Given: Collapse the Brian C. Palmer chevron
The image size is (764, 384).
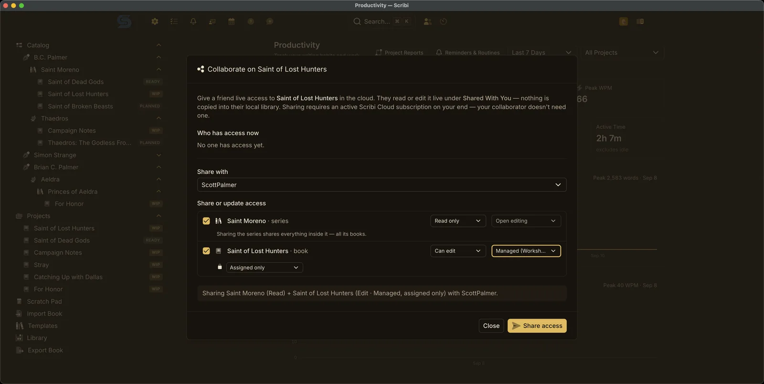Looking at the screenshot, I should pyautogui.click(x=159, y=167).
